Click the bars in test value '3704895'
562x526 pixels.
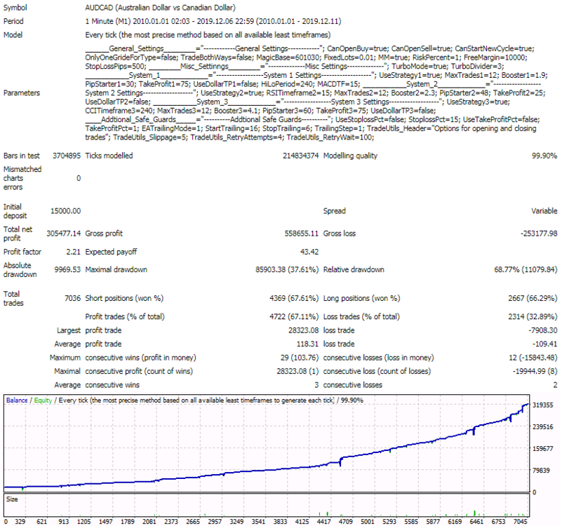(67, 156)
